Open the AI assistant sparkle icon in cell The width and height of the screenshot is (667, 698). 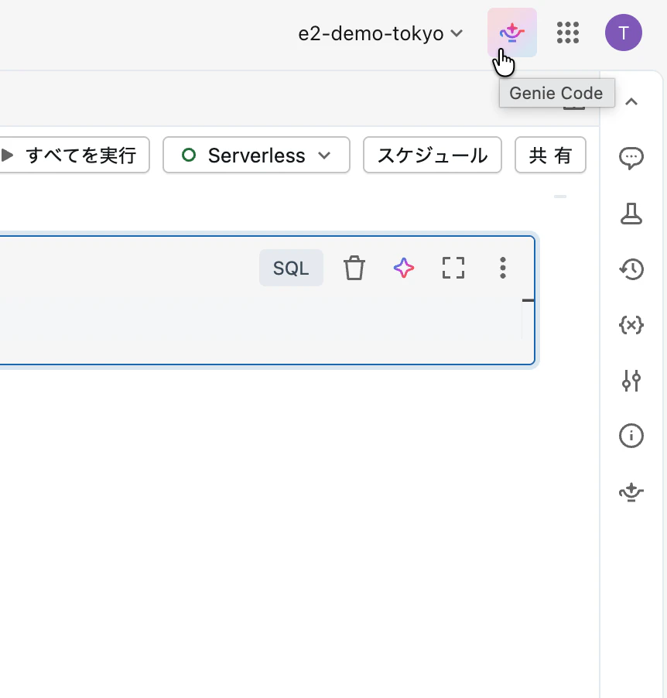click(x=404, y=268)
